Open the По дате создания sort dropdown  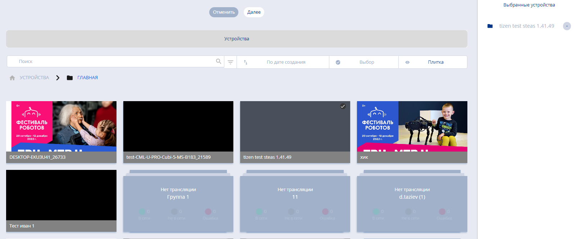(x=286, y=62)
